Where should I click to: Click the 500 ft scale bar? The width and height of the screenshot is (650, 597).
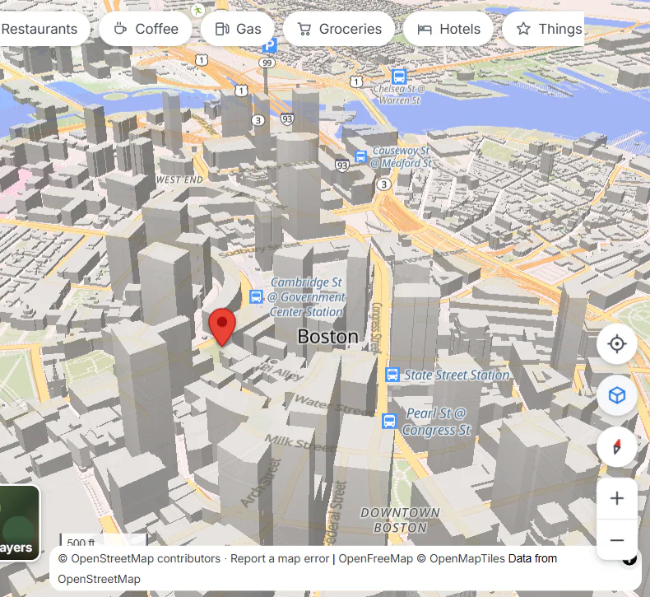coord(104,540)
